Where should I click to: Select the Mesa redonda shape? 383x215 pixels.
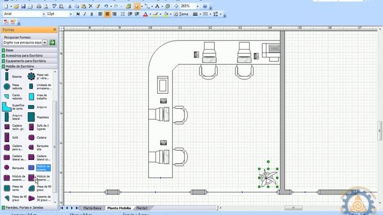tap(7, 87)
